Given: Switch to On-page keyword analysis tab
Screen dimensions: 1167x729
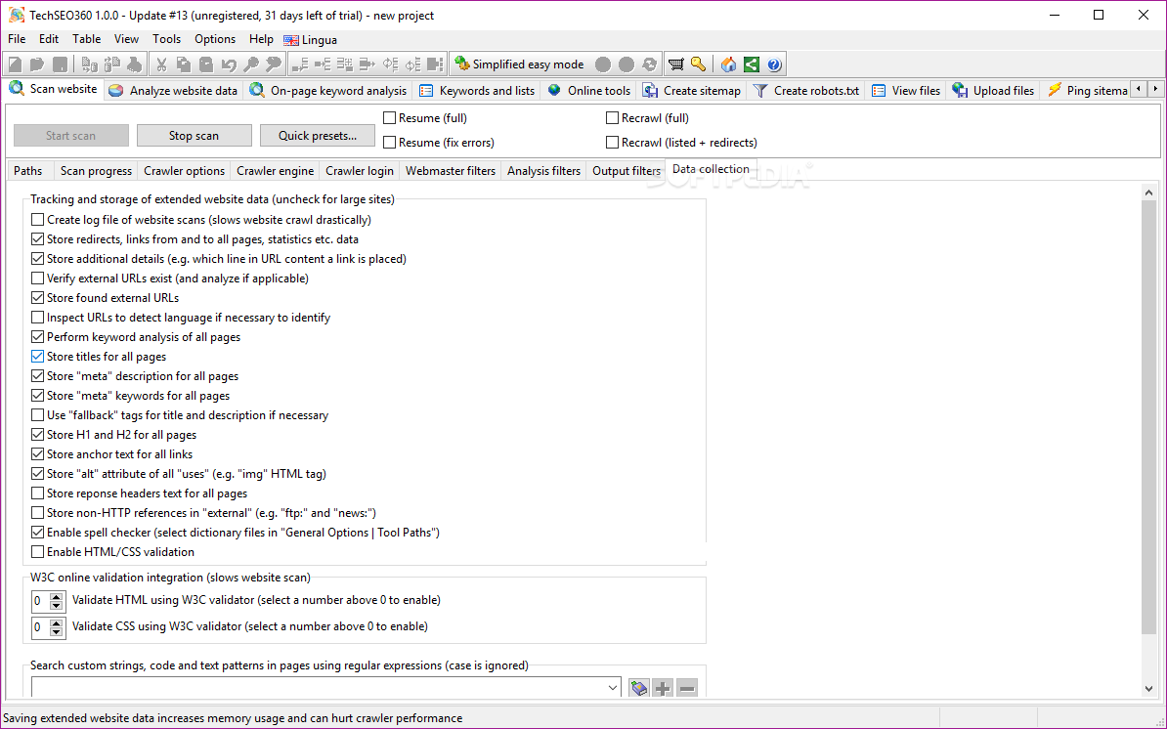Looking at the screenshot, I should pos(329,91).
